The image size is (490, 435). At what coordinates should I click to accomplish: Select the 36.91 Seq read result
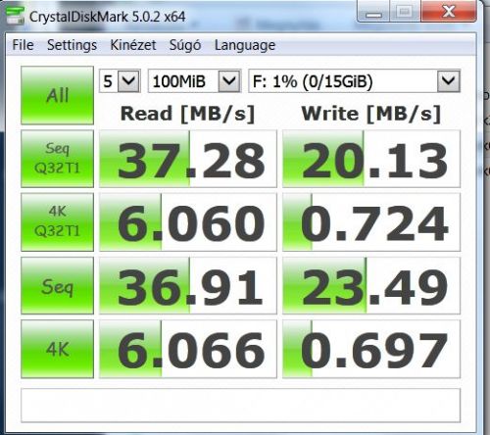click(x=188, y=286)
